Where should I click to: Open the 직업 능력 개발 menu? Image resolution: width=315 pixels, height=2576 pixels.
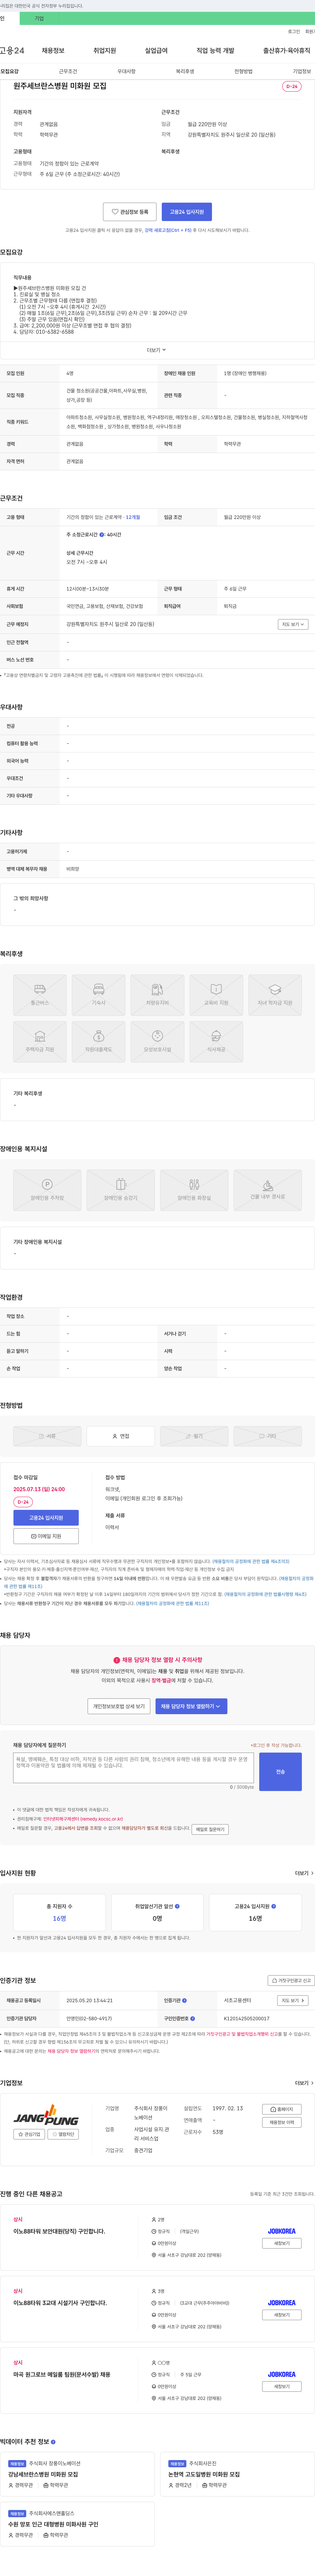(215, 50)
